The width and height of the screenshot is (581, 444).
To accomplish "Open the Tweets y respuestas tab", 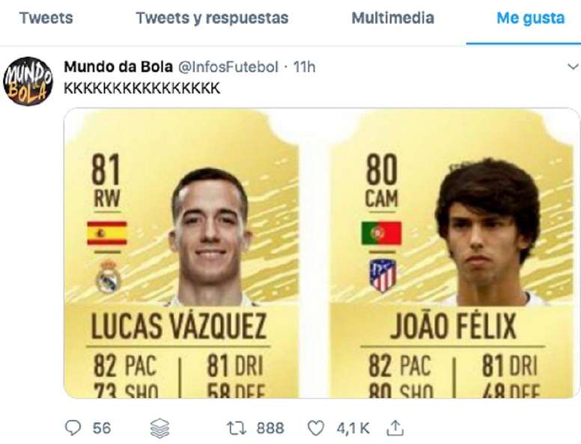I will pyautogui.click(x=212, y=19).
